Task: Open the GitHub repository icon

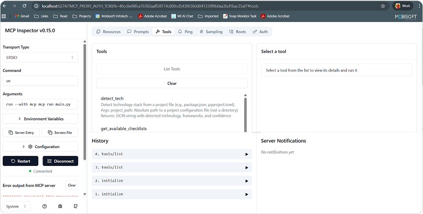Action: [76, 206]
